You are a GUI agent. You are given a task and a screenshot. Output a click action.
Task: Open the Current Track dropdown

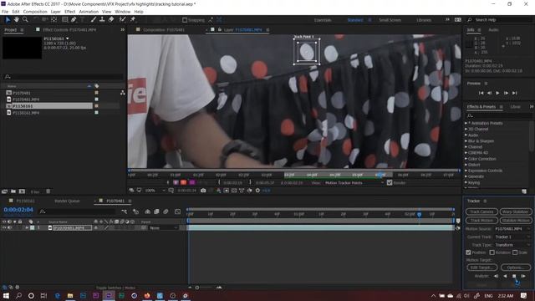pos(512,237)
